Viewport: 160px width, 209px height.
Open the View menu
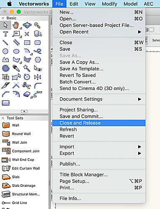click(90, 4)
